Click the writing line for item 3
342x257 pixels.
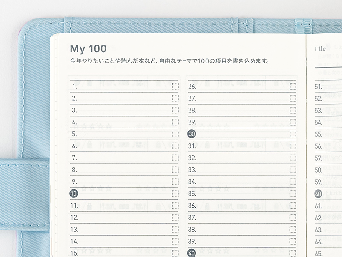tap(124, 111)
